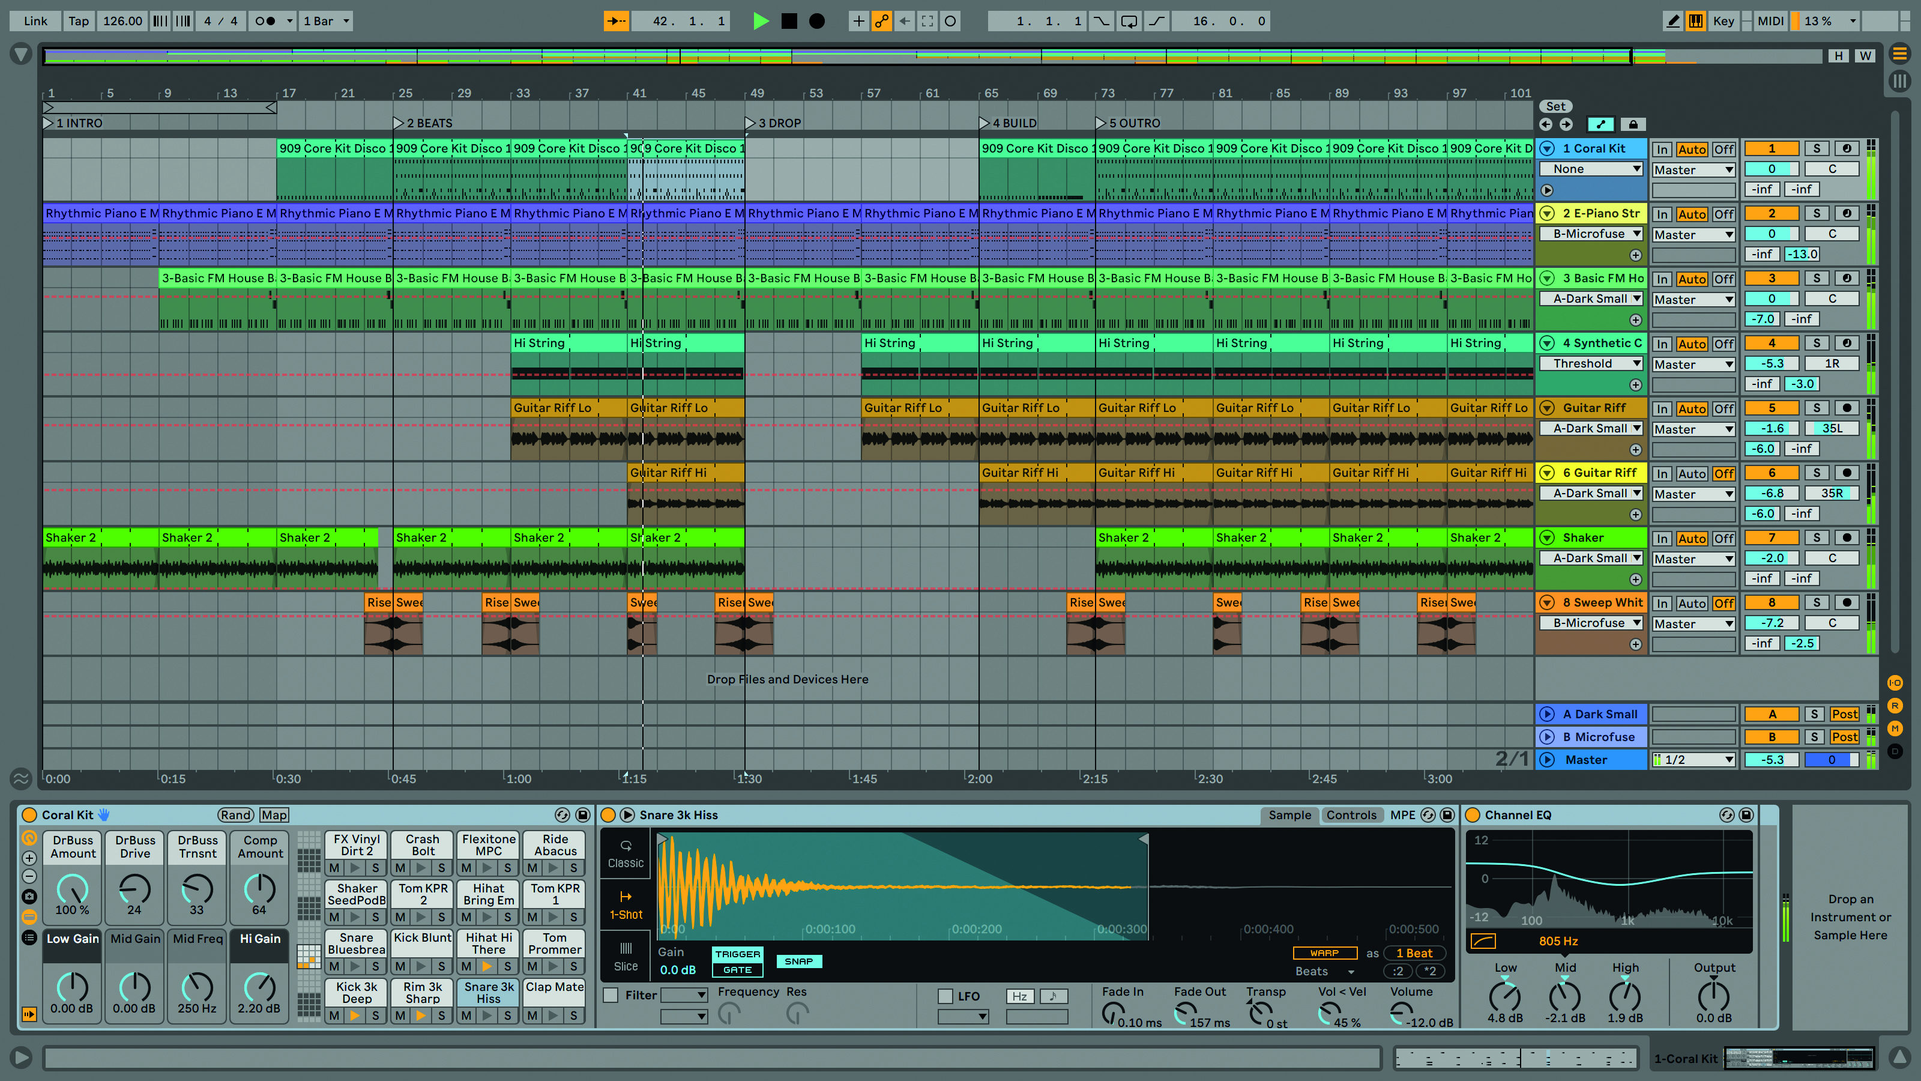Image resolution: width=1921 pixels, height=1081 pixels.
Task: Toggle Mixer section M button
Action: [1895, 728]
